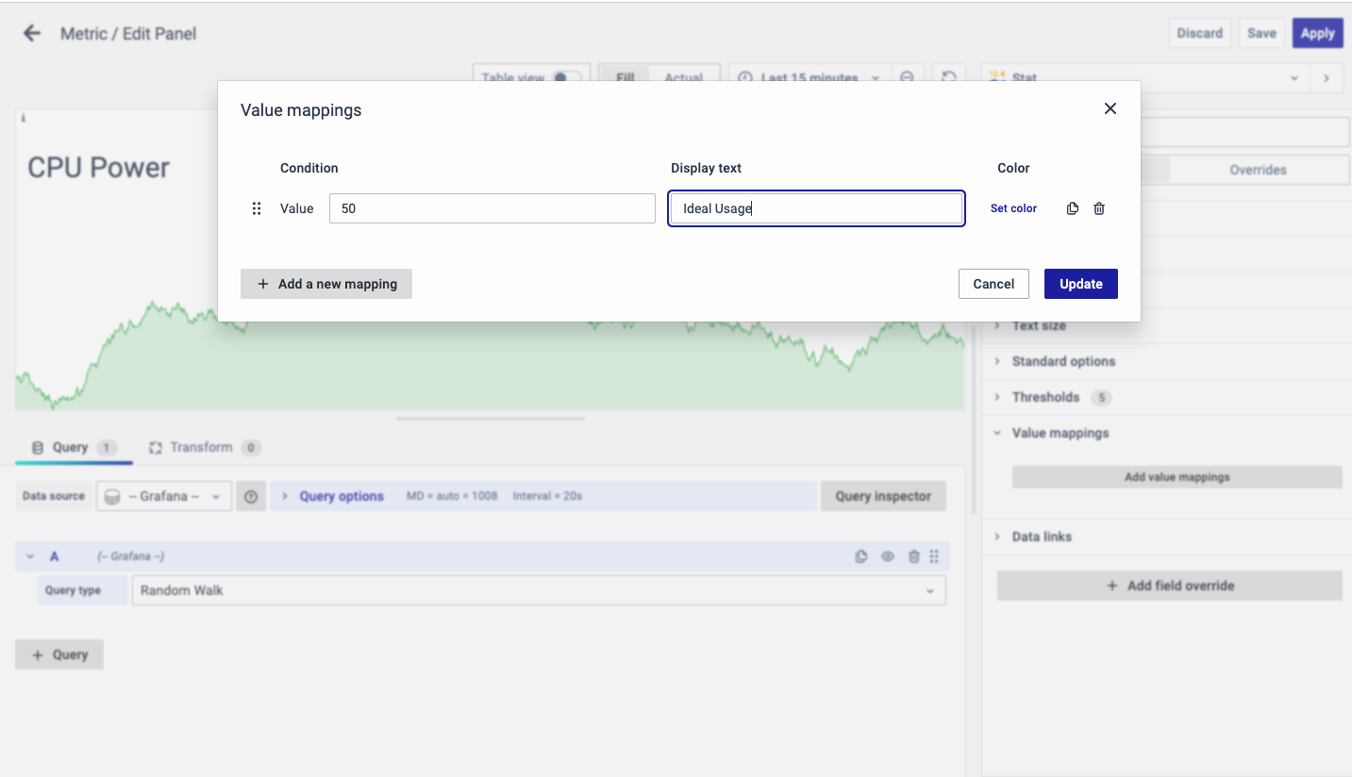
Task: Duplicate query A with copy icon
Action: [860, 556]
